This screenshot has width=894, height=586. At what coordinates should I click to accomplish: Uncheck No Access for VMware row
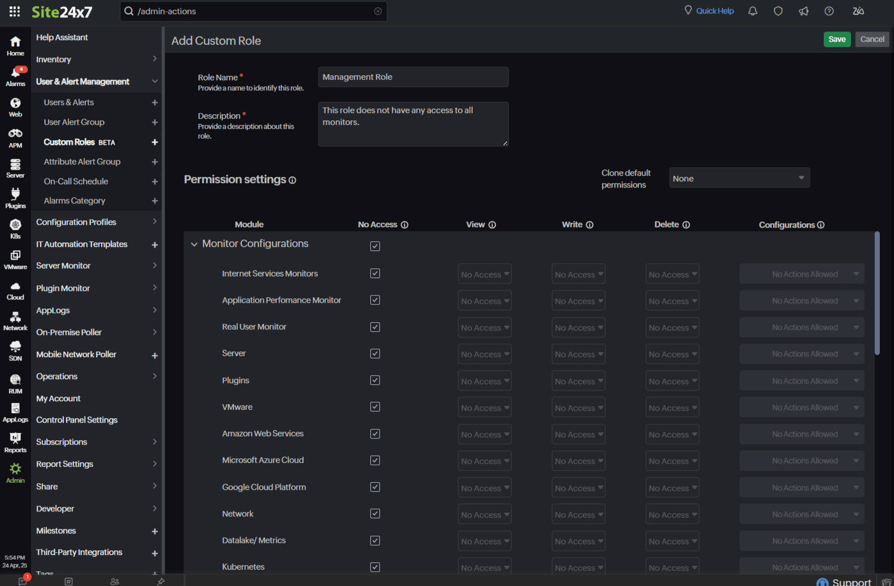click(x=375, y=407)
